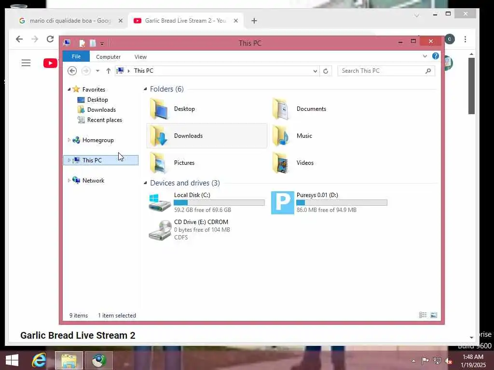
Task: Click muted volume icon in tray
Action: pyautogui.click(x=448, y=361)
